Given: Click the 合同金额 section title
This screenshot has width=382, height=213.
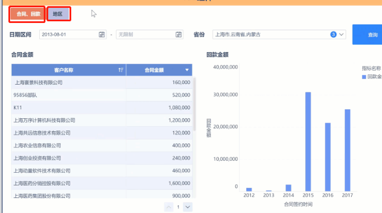Looking at the screenshot, I should click(x=22, y=55).
